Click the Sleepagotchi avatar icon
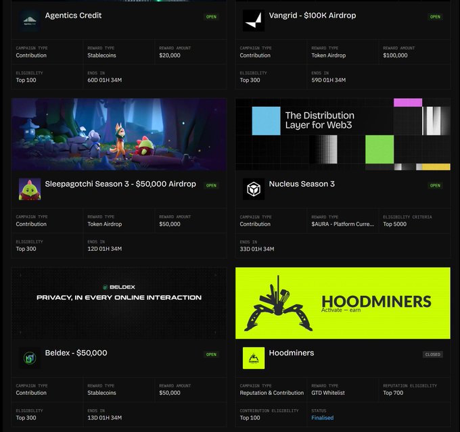Screen dimensions: 460x432 30,189
